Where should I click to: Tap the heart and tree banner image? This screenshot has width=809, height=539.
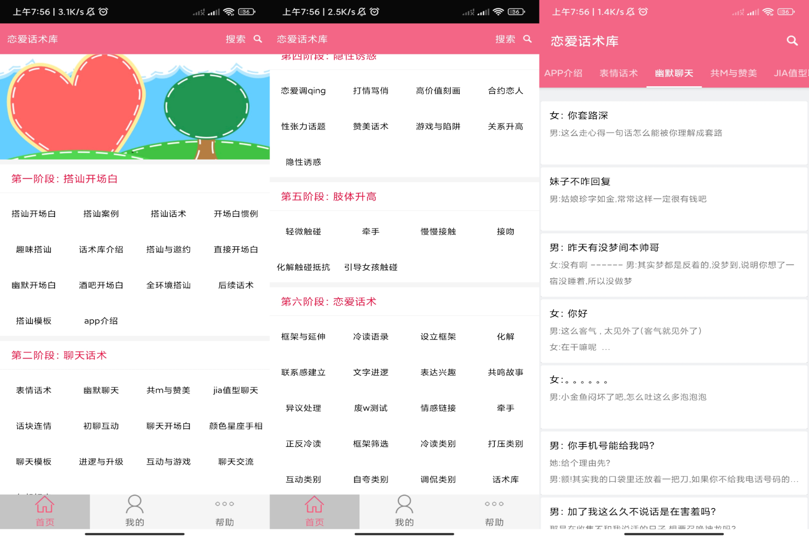(x=135, y=107)
